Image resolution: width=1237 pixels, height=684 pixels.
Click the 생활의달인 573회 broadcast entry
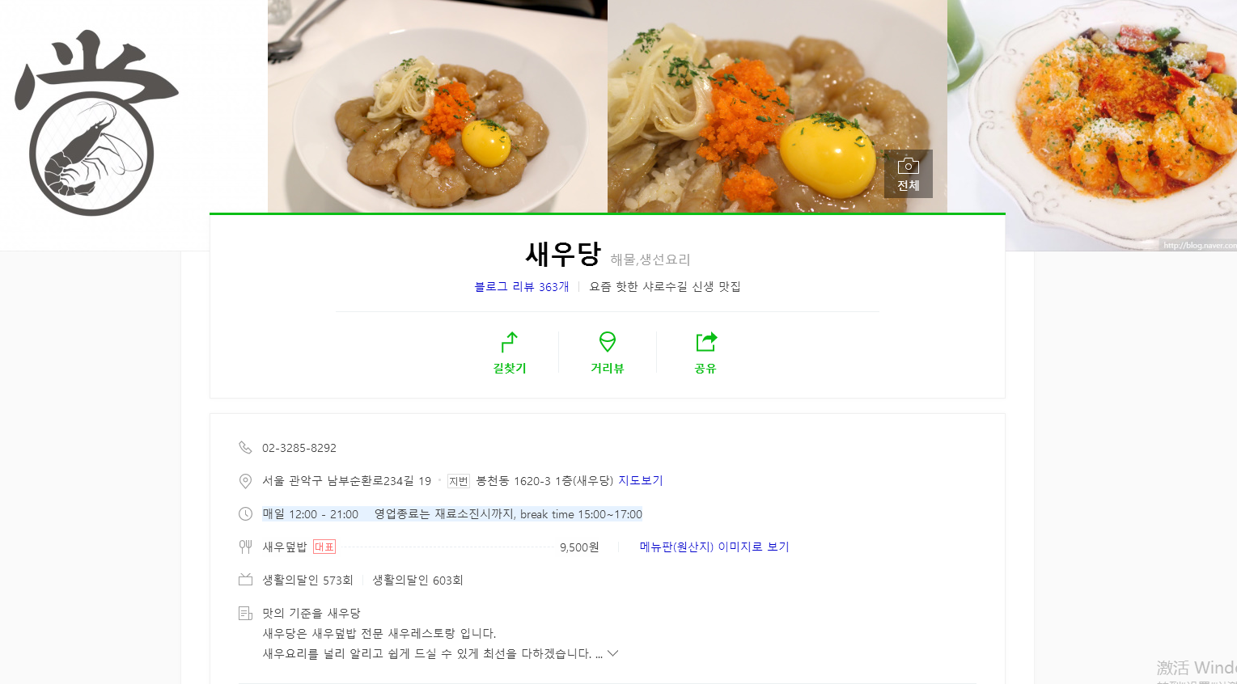[307, 581]
